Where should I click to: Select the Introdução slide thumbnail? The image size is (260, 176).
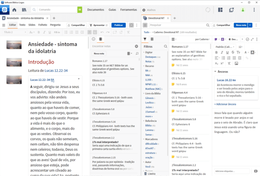click(14, 62)
